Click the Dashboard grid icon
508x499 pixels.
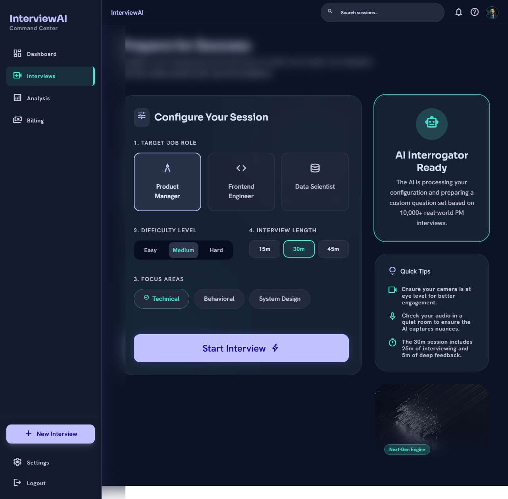(x=17, y=53)
